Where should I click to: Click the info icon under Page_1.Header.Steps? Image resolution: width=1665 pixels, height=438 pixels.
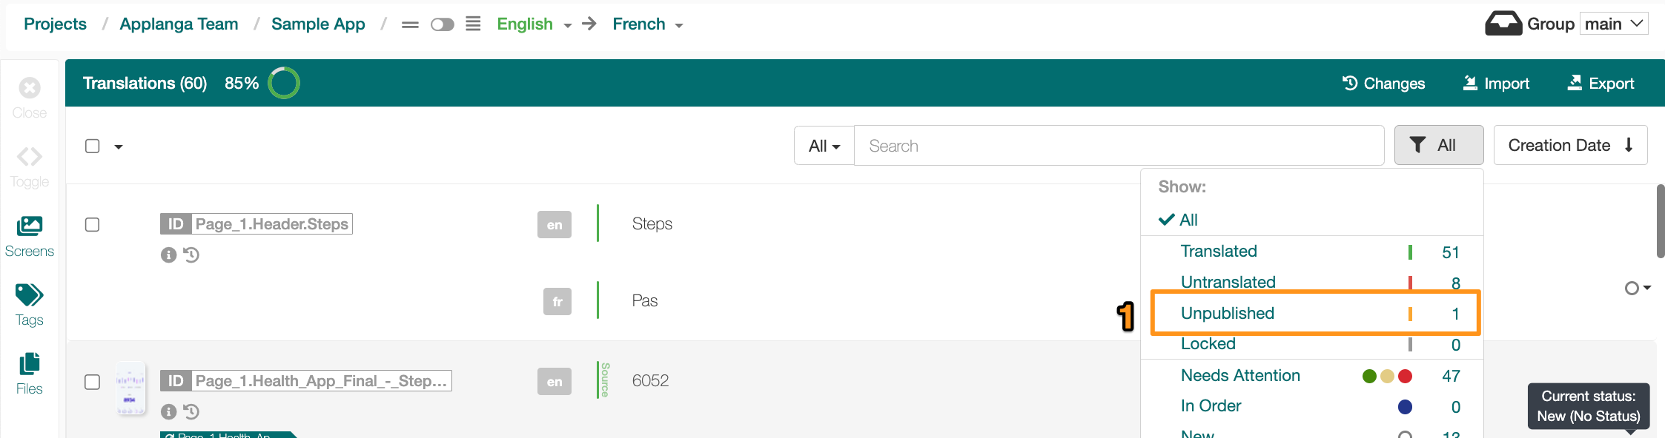168,255
